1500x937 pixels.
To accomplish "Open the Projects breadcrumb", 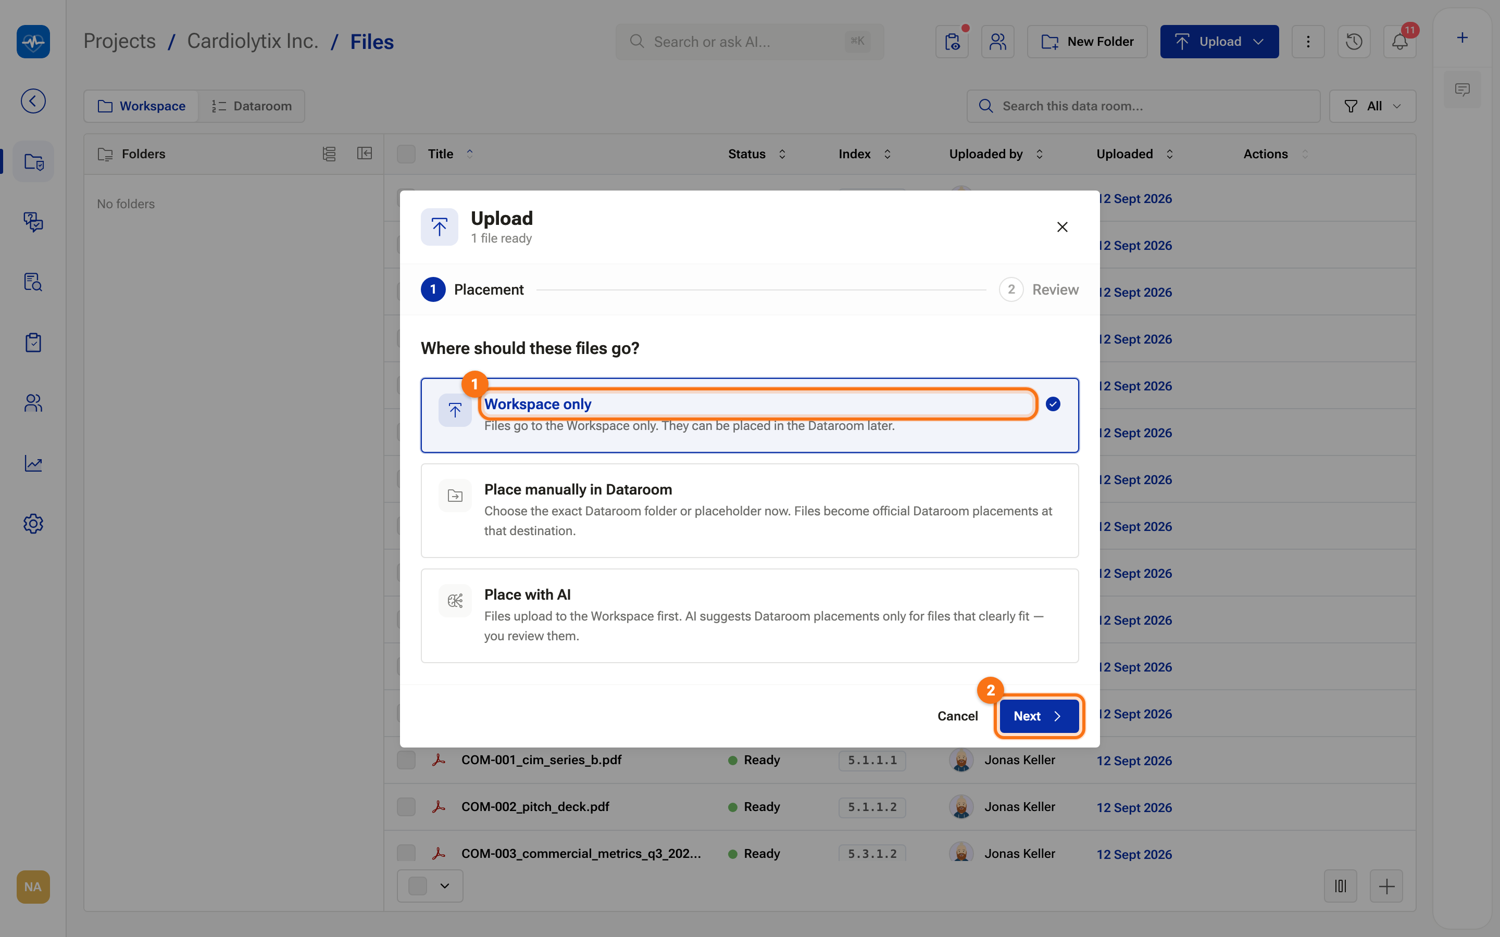I will [119, 42].
